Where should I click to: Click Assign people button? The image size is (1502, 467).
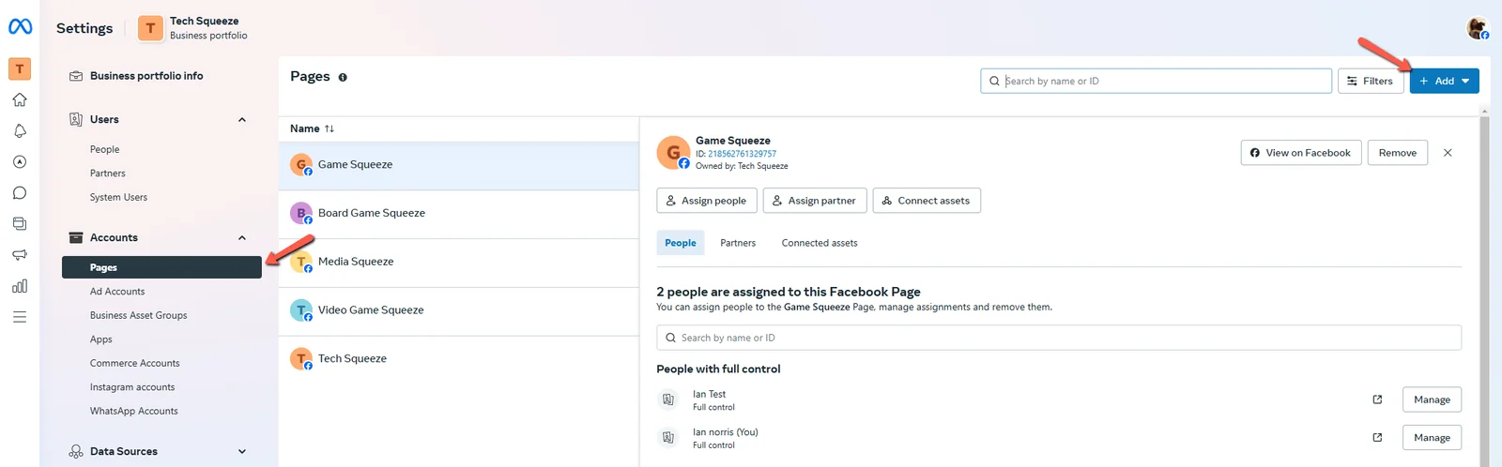click(x=706, y=201)
